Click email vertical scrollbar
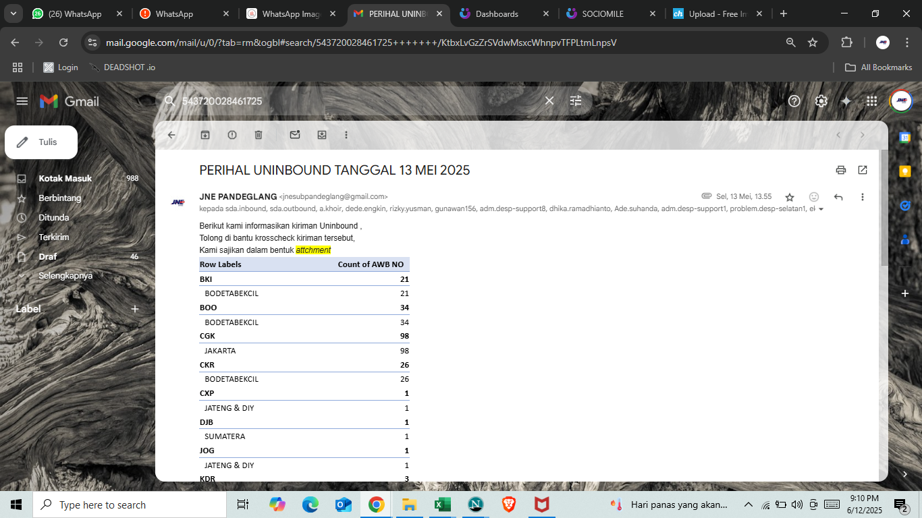The width and height of the screenshot is (922, 518). [884, 208]
